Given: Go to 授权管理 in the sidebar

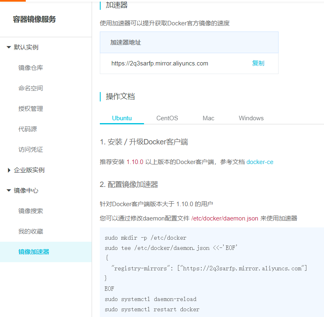Looking at the screenshot, I should (x=31, y=109).
